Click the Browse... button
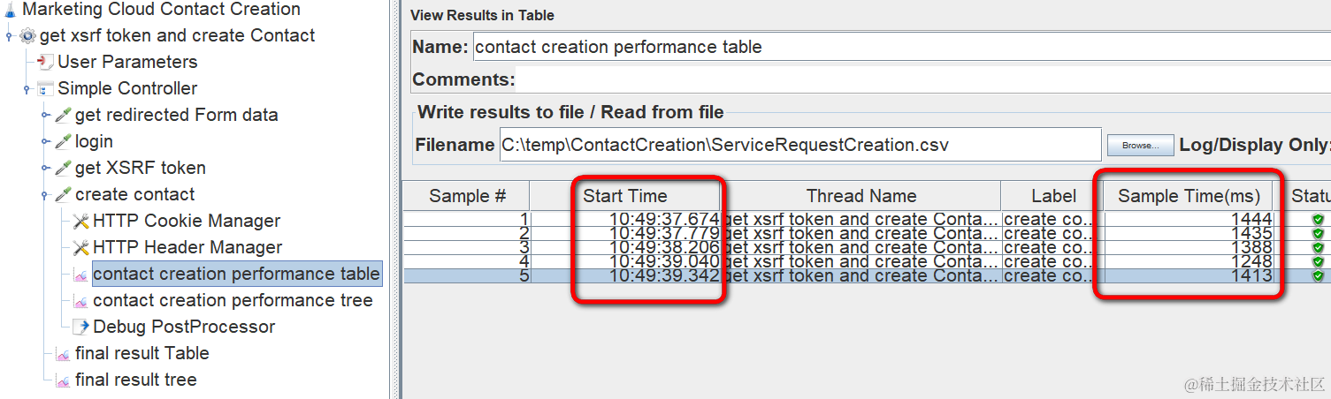The image size is (1331, 399). point(1140,145)
